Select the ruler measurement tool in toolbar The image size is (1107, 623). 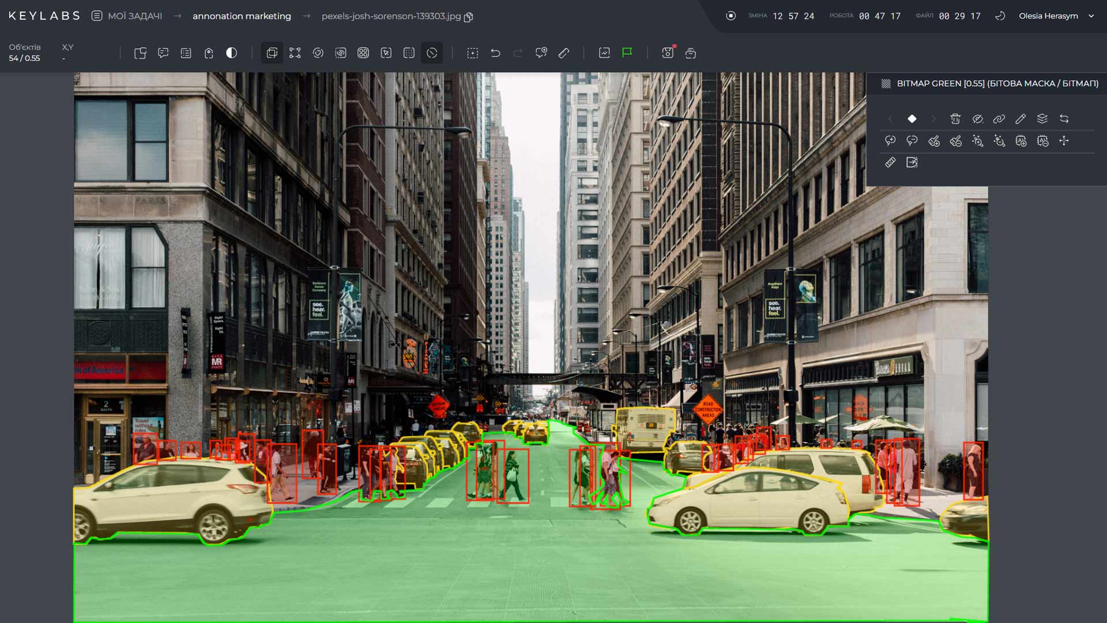564,52
